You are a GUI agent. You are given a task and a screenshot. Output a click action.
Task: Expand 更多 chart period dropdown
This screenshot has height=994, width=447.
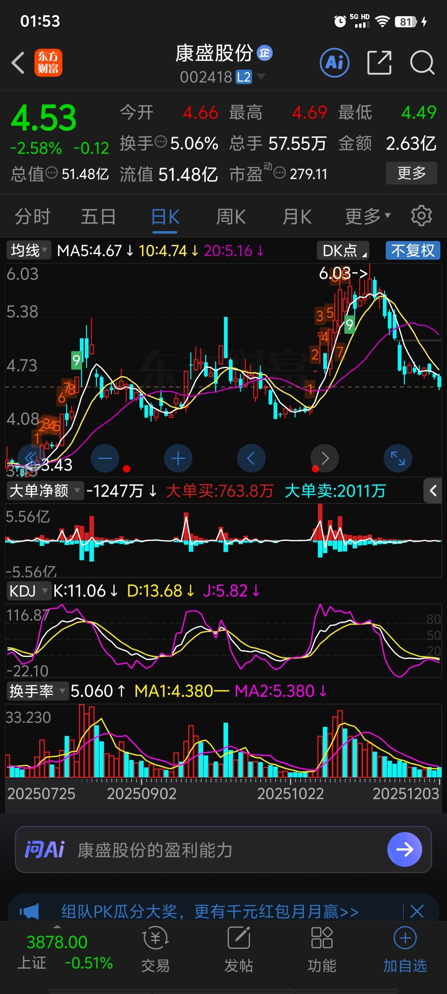pos(368,216)
